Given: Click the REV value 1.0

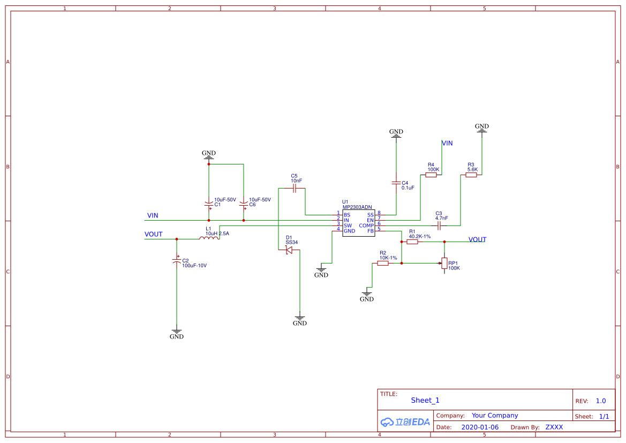Looking at the screenshot, I should (x=601, y=401).
